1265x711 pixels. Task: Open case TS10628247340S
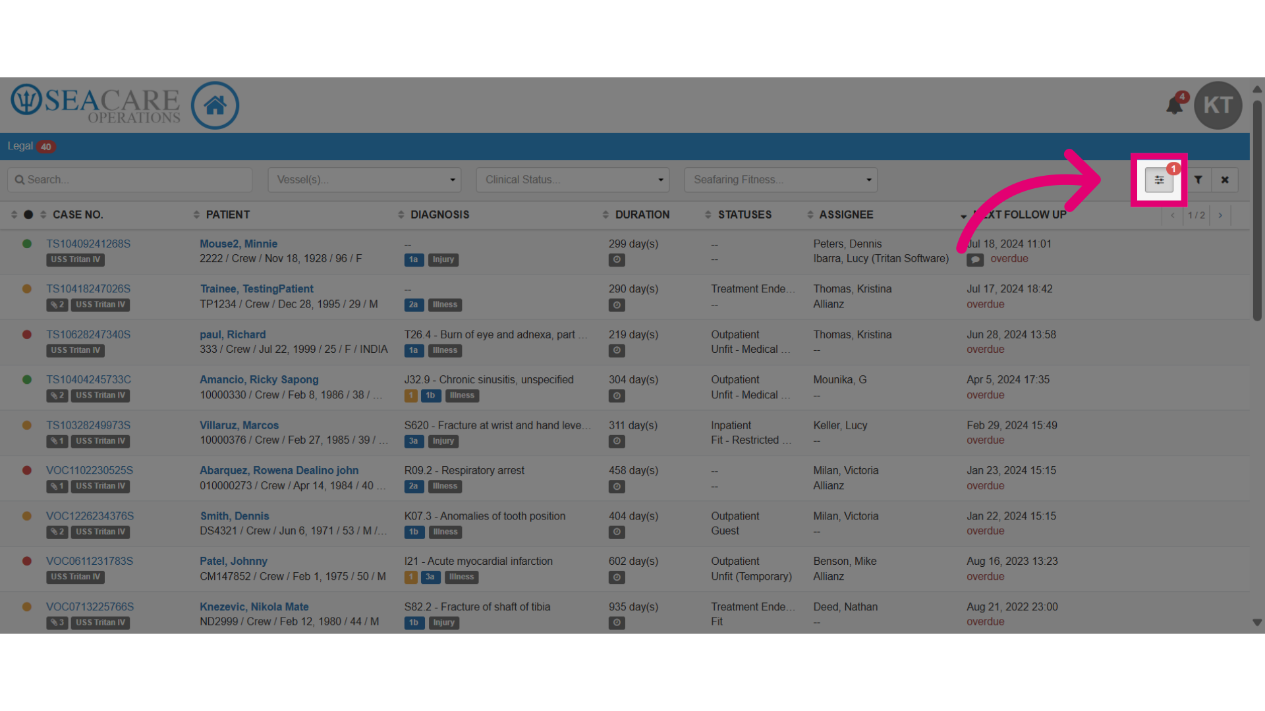pyautogui.click(x=88, y=334)
